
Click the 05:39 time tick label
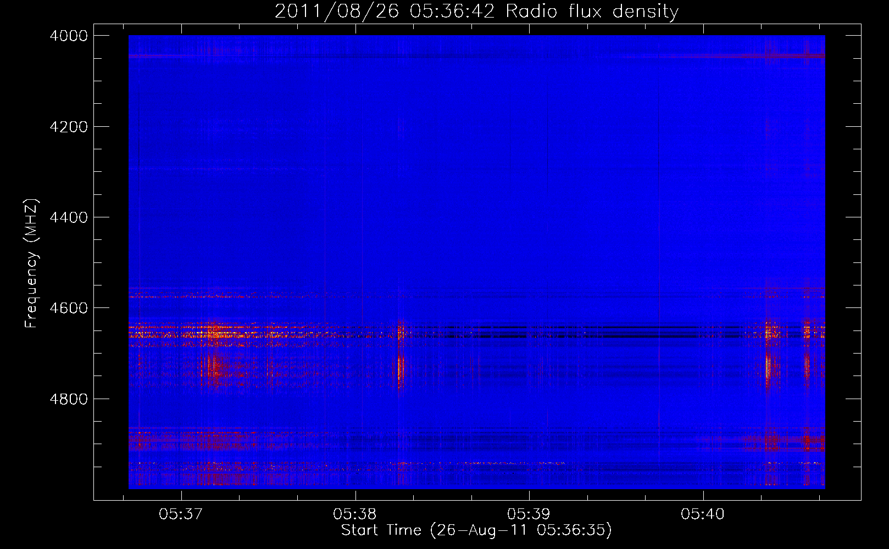coord(529,514)
